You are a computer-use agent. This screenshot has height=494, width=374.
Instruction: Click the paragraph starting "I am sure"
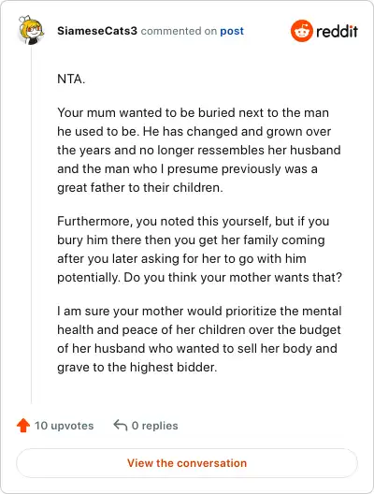(199, 339)
